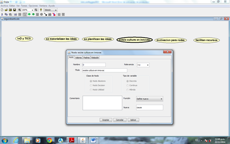
Task: Click the yellow question mark help icon
Action: tap(41, 10)
